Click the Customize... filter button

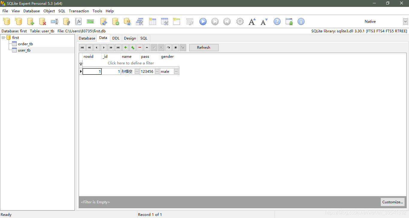[393, 202]
